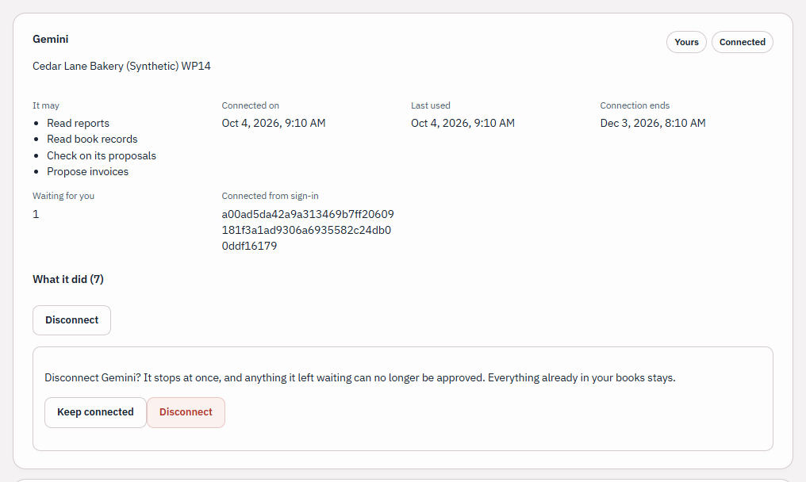Click the sign-in hash starting a00ad5da

[x=308, y=230]
